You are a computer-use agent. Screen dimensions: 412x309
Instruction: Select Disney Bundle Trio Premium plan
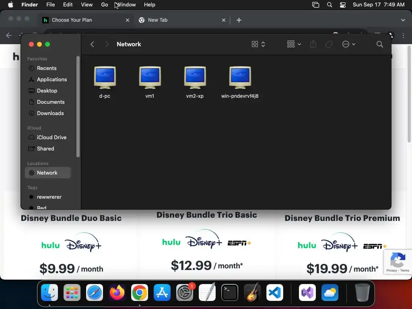coord(342,218)
